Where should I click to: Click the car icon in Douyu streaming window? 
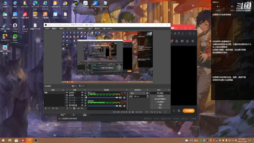(x=84, y=115)
